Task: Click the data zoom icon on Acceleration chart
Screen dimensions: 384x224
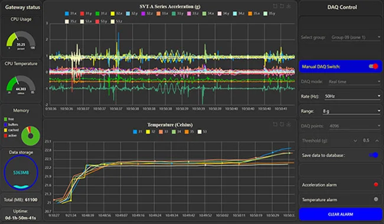Action: pos(275,6)
